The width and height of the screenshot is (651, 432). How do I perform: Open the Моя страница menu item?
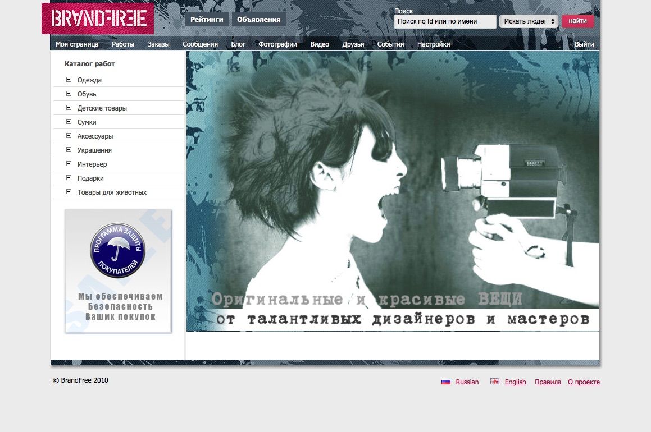coord(77,44)
